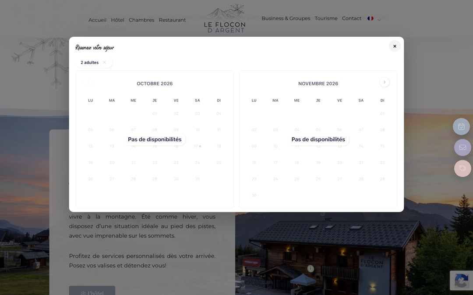Open the Restaurant menu item
This screenshot has height=295, width=473.
tap(172, 20)
